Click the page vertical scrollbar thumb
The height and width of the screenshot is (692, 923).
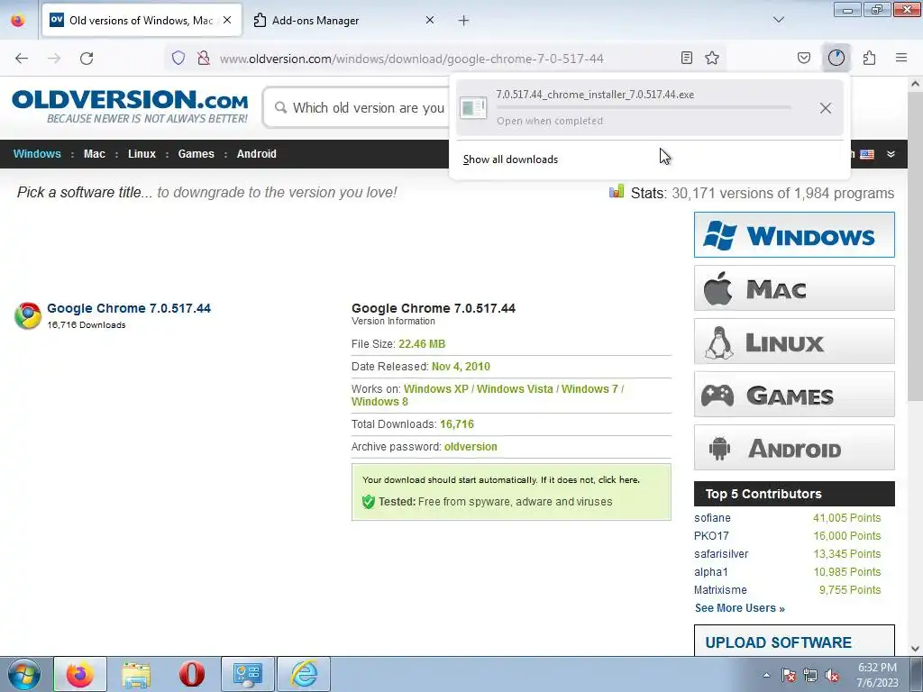click(915, 248)
